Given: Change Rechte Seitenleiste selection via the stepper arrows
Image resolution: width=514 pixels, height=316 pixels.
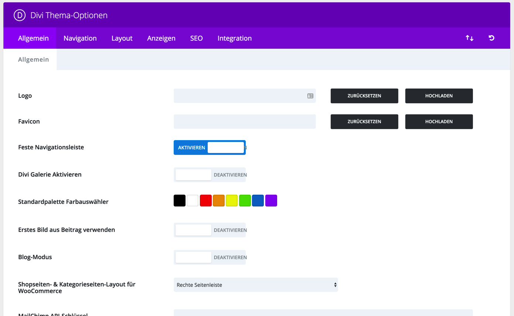Looking at the screenshot, I should coord(335,285).
